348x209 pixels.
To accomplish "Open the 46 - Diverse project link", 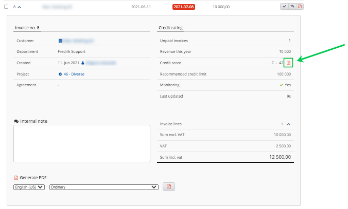I will click(x=74, y=74).
